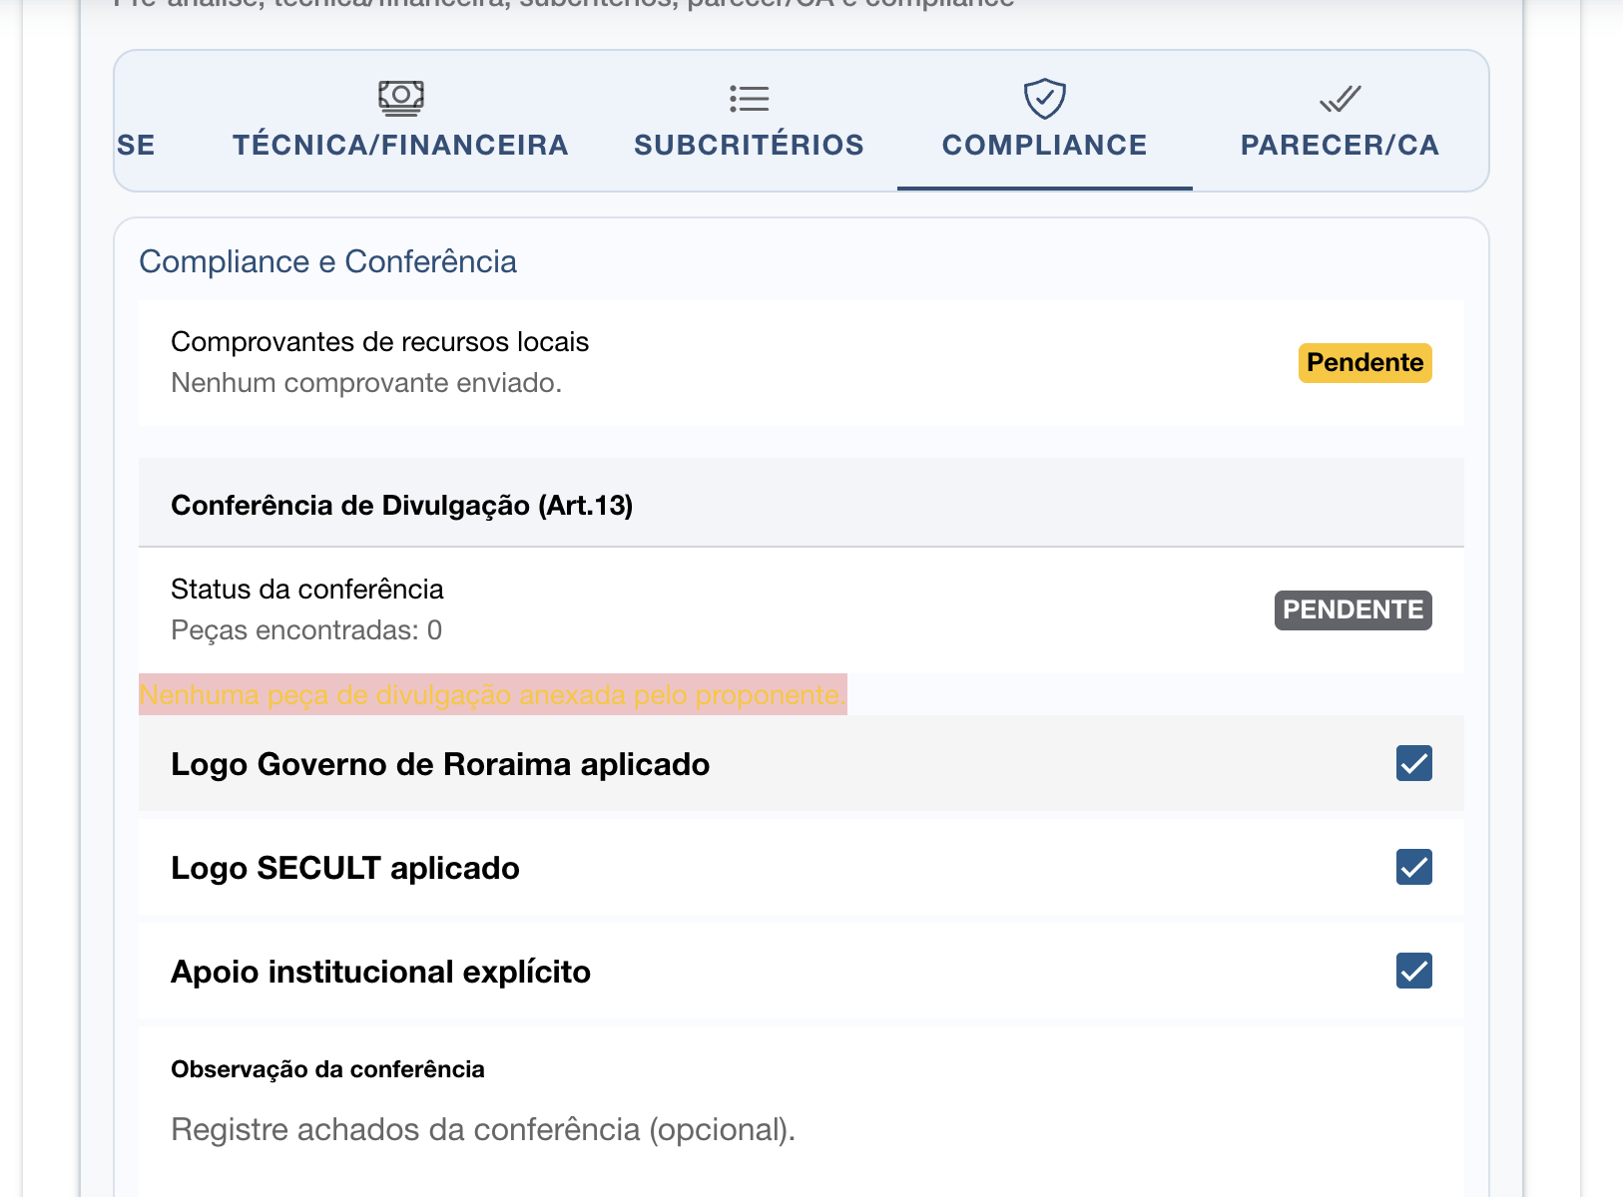This screenshot has width=1623, height=1197.
Task: Open the partially visible SE tab
Action: click(x=137, y=146)
